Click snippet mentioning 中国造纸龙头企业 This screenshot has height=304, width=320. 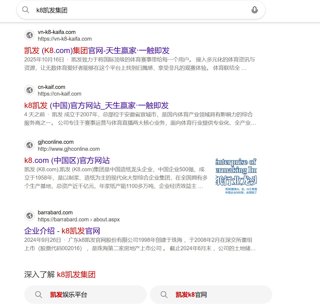click(116, 178)
